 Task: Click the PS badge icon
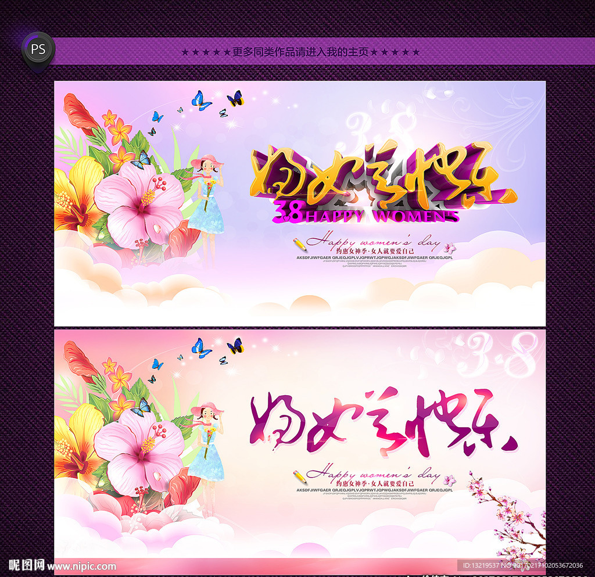(38, 50)
